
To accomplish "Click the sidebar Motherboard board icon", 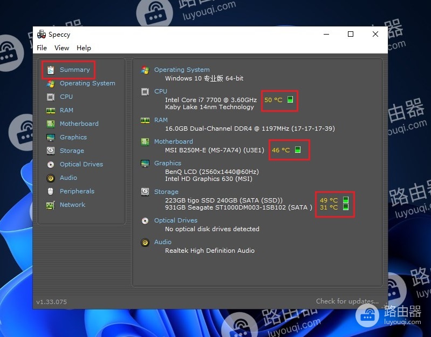I will (x=51, y=124).
